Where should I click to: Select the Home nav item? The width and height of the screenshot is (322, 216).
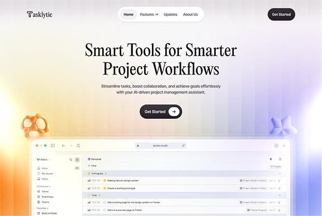tap(129, 14)
